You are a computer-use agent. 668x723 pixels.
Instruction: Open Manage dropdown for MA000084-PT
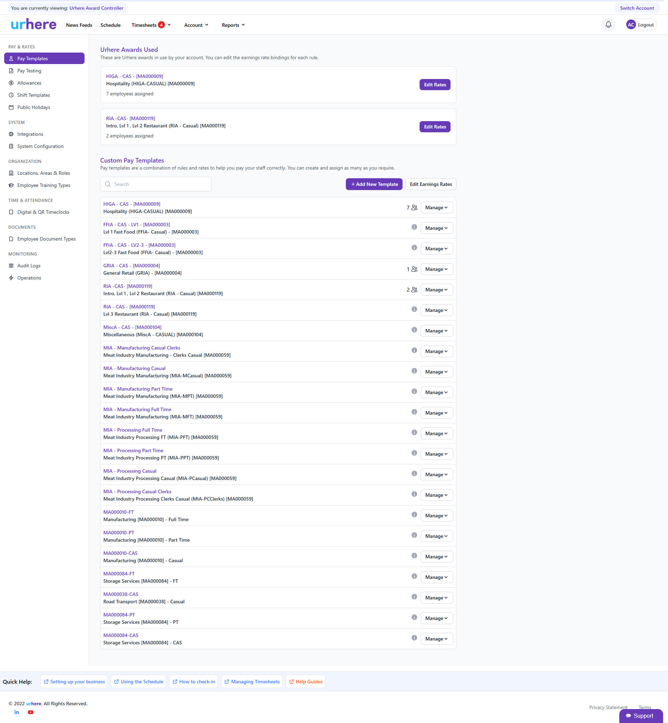[x=437, y=618]
